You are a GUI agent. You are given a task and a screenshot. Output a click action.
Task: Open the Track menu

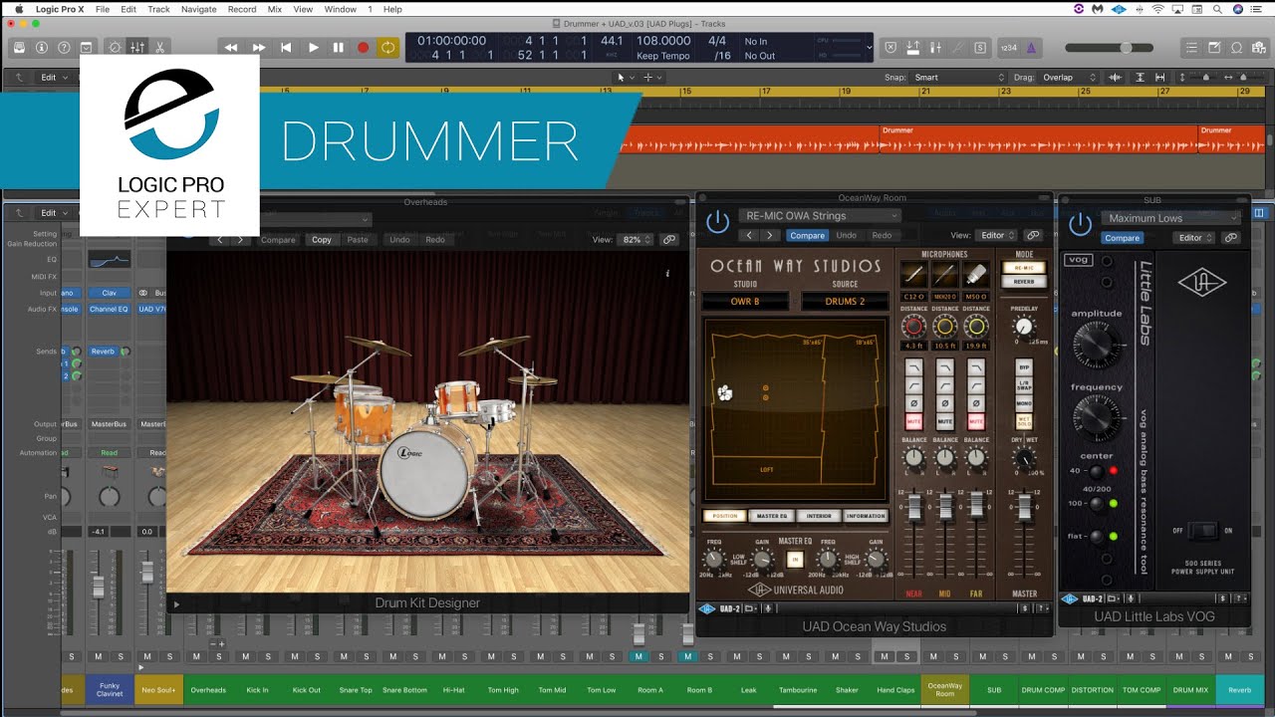pos(158,9)
